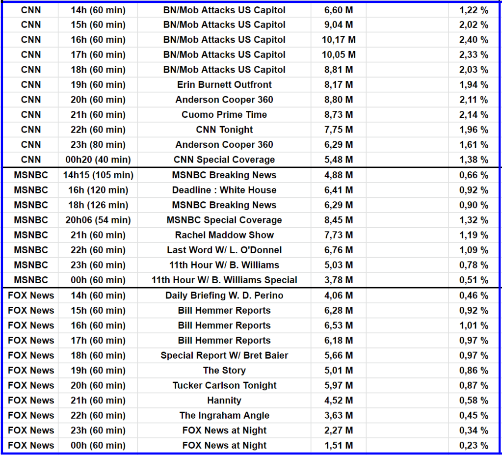502x455 pixels.
Task: Click The Ingraham Angle cell
Action: (224, 416)
